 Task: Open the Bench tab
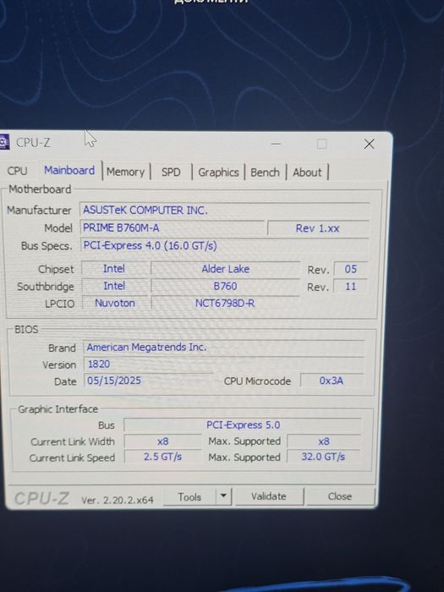coord(265,173)
